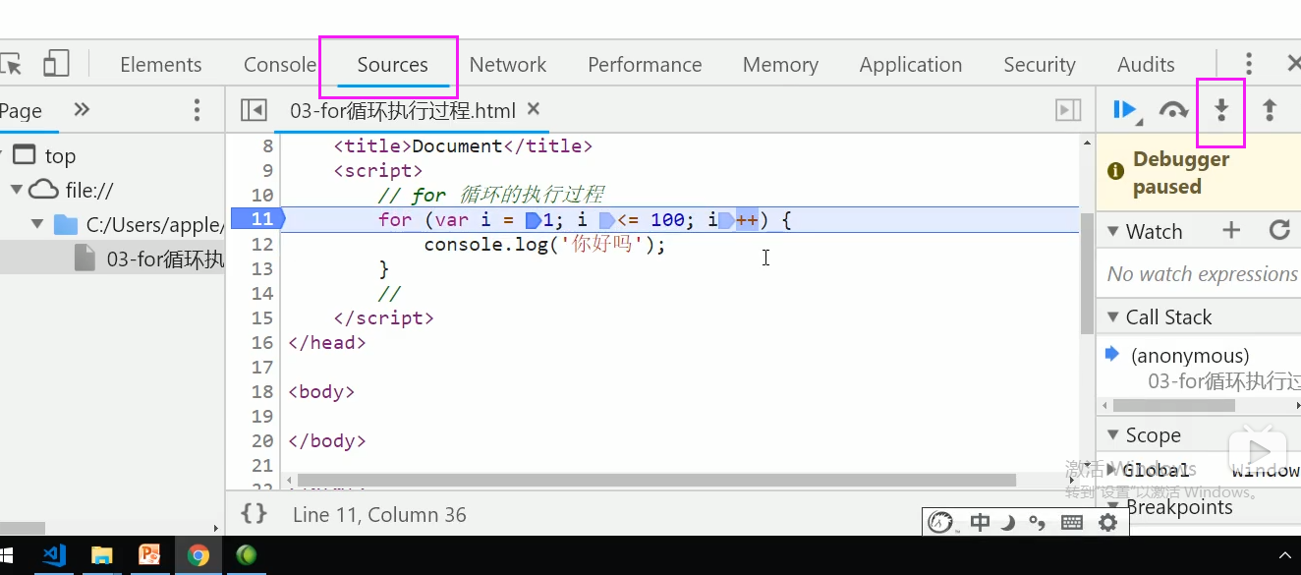Viewport: 1301px width, 575px height.
Task: Open the IME soft keyboard icon
Action: pyautogui.click(x=1072, y=522)
